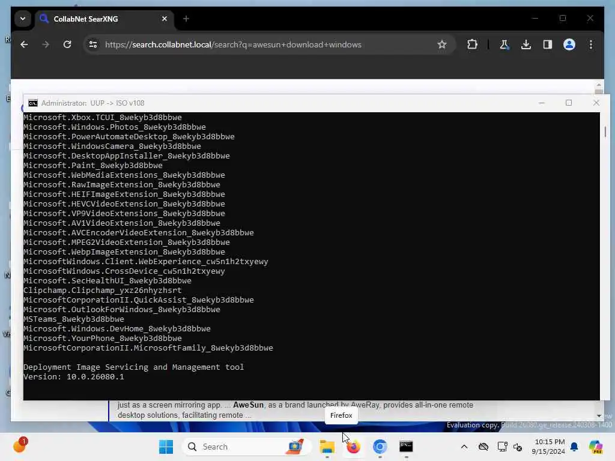Click the browser page scroll-up arrow
The image size is (615, 461).
[599, 85]
